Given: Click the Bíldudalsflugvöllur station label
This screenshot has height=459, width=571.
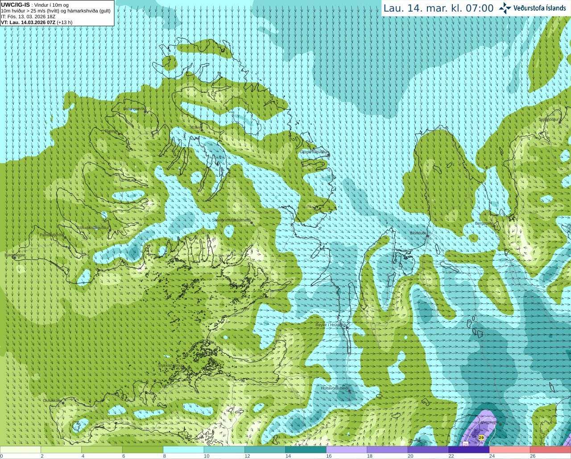Looking at the screenshot, I should pyautogui.click(x=93, y=227).
